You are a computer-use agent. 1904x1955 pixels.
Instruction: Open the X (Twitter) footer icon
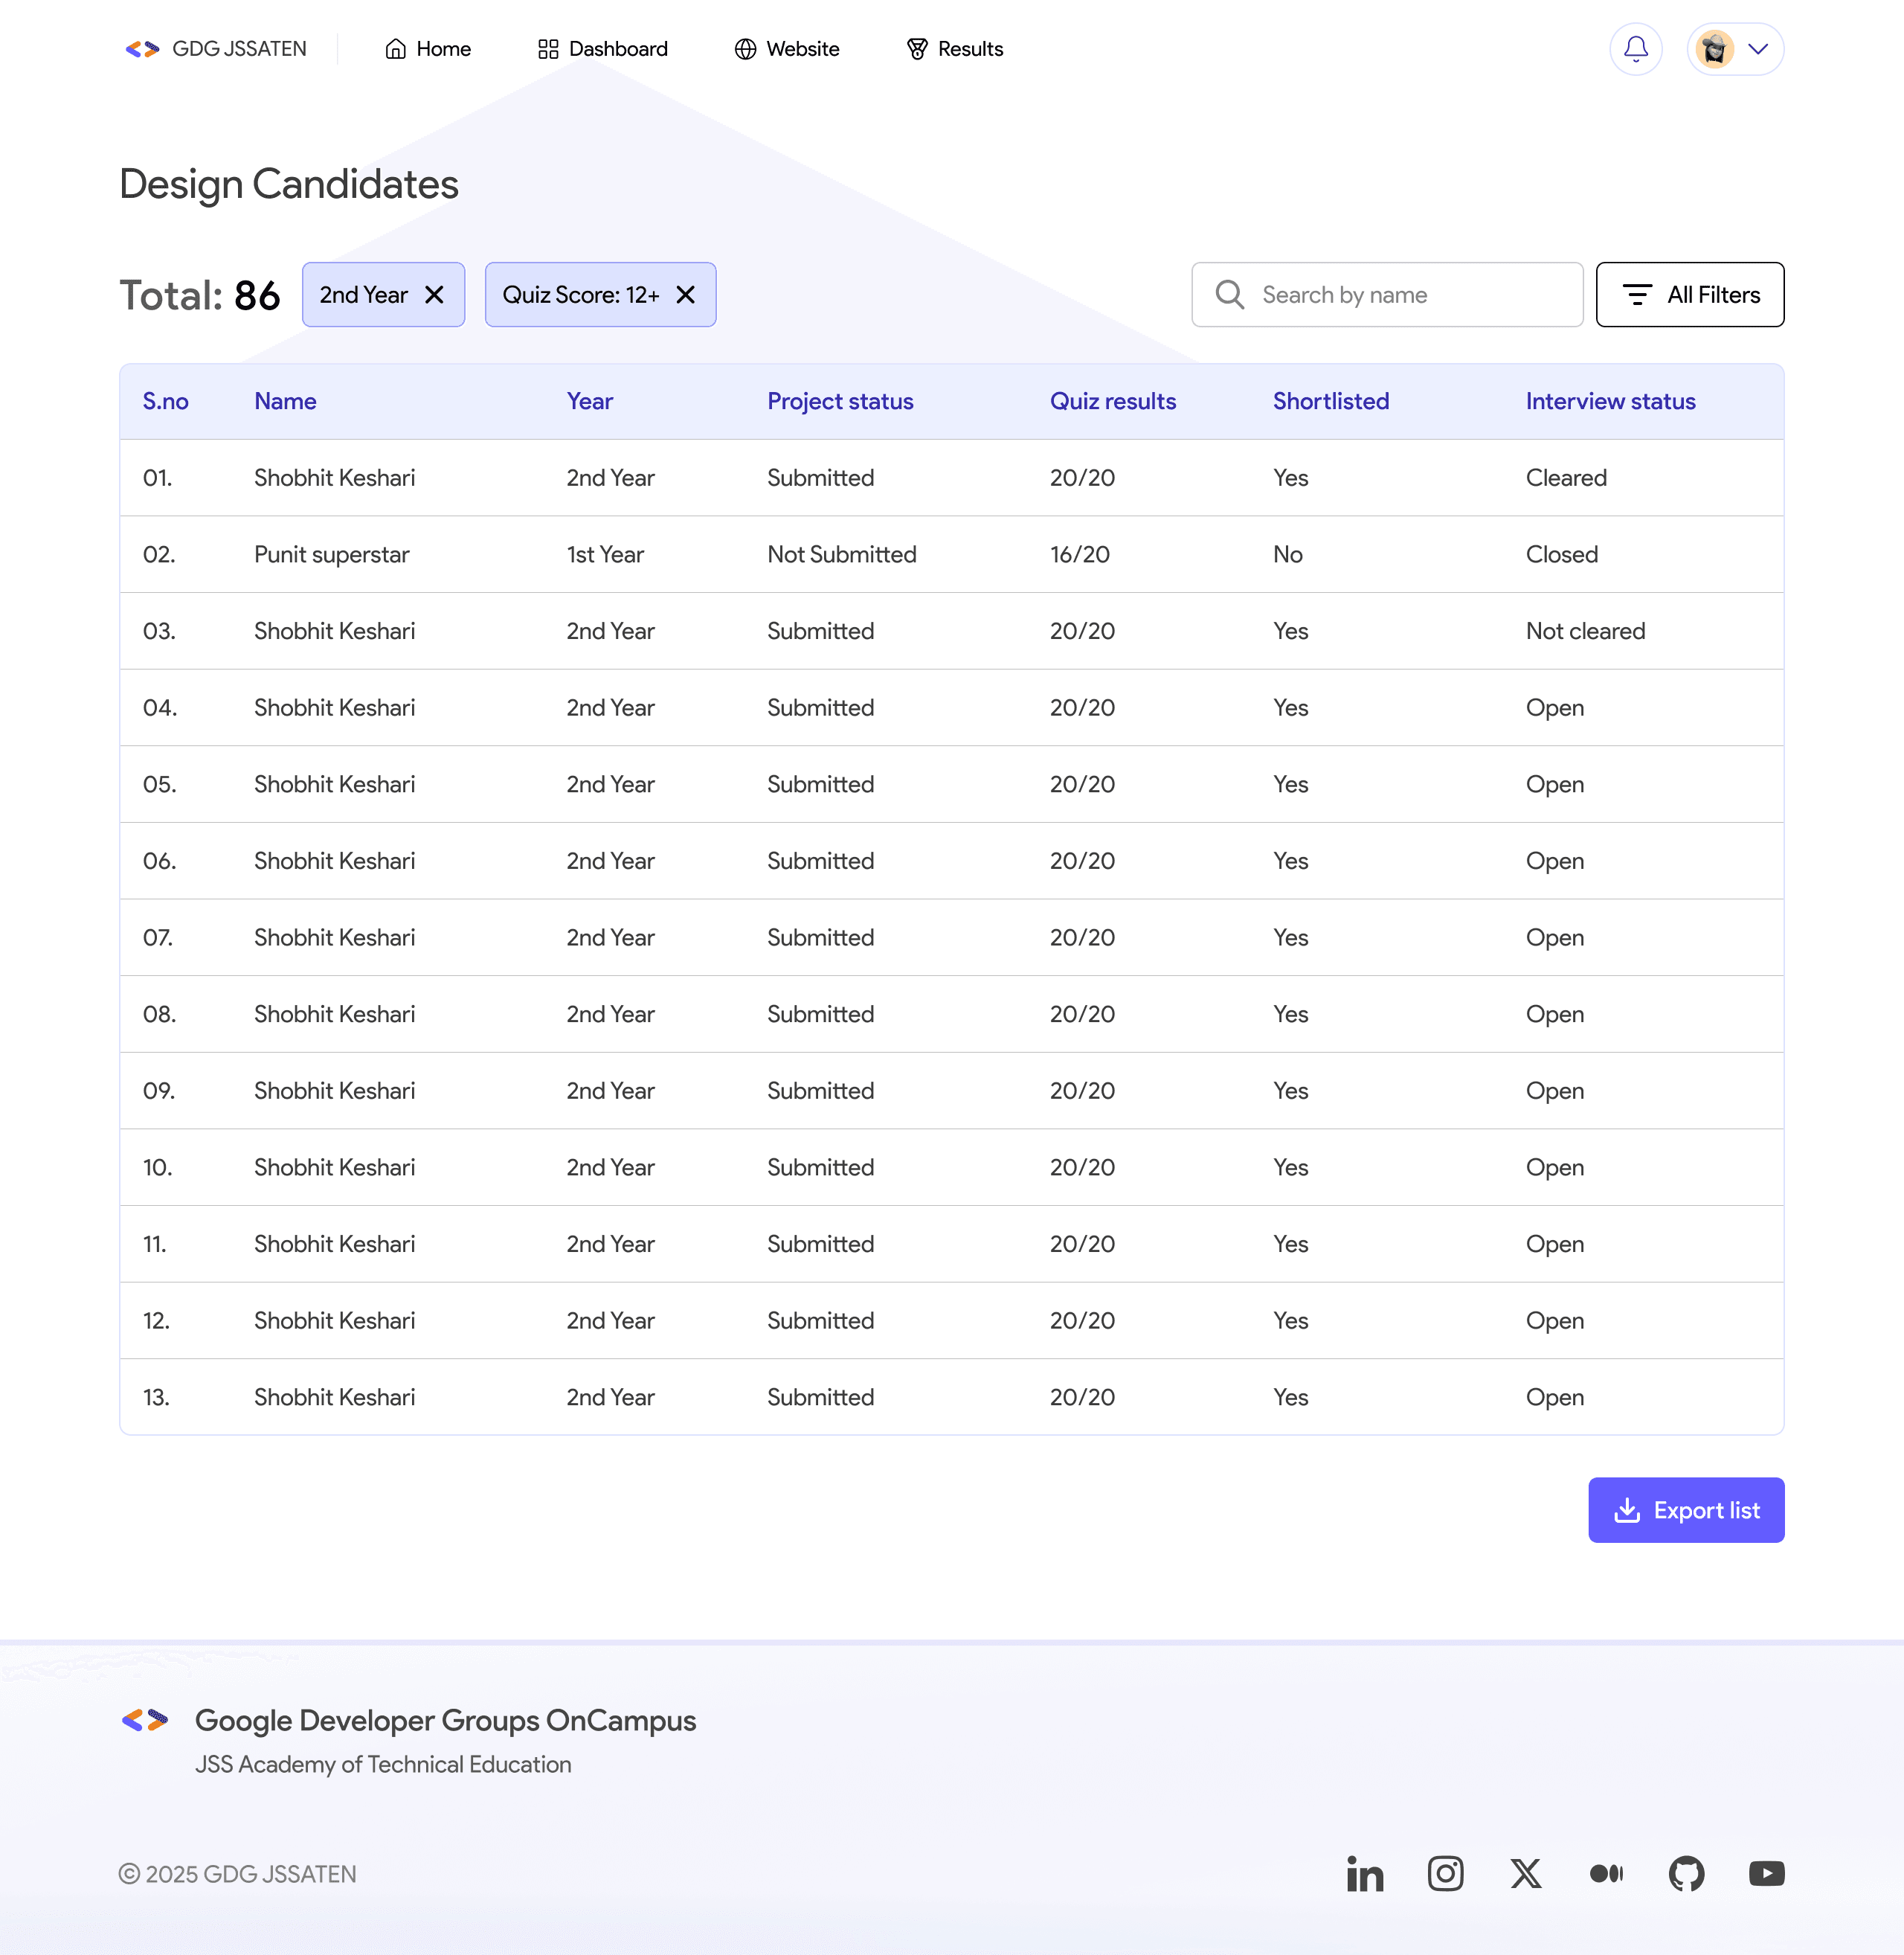pos(1525,1873)
